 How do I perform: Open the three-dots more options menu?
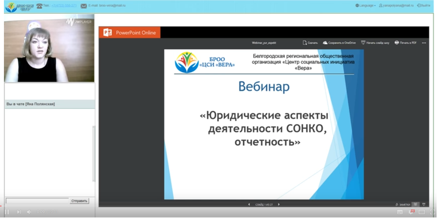tap(424, 43)
